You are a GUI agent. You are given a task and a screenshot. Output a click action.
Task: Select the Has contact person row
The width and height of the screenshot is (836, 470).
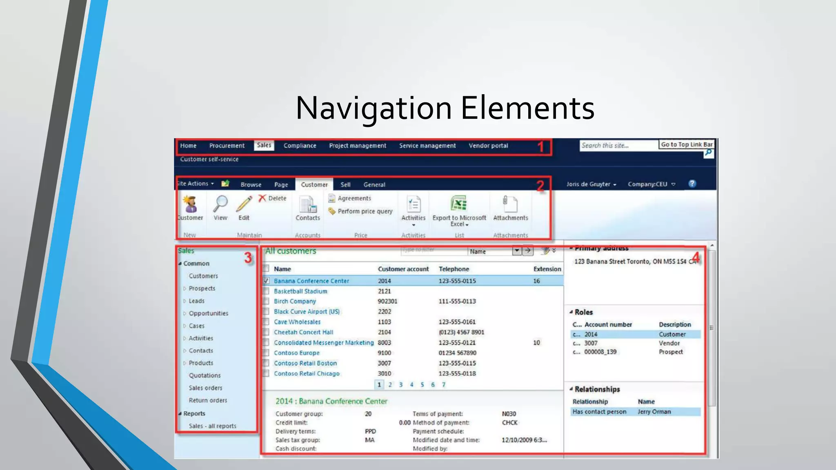tap(635, 412)
